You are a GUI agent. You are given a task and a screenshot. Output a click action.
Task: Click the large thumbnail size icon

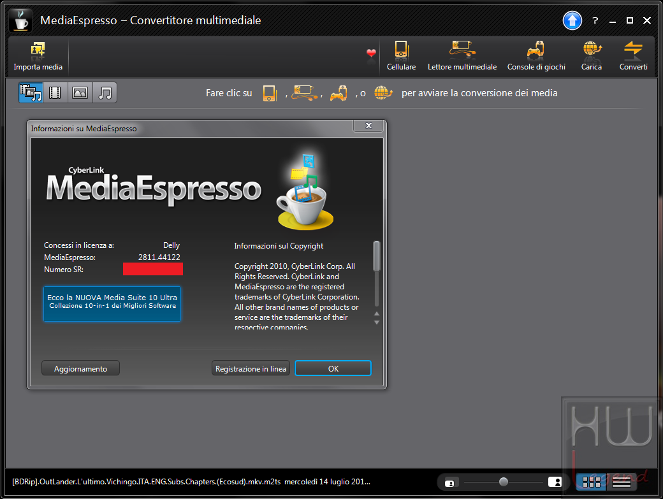coord(555,482)
